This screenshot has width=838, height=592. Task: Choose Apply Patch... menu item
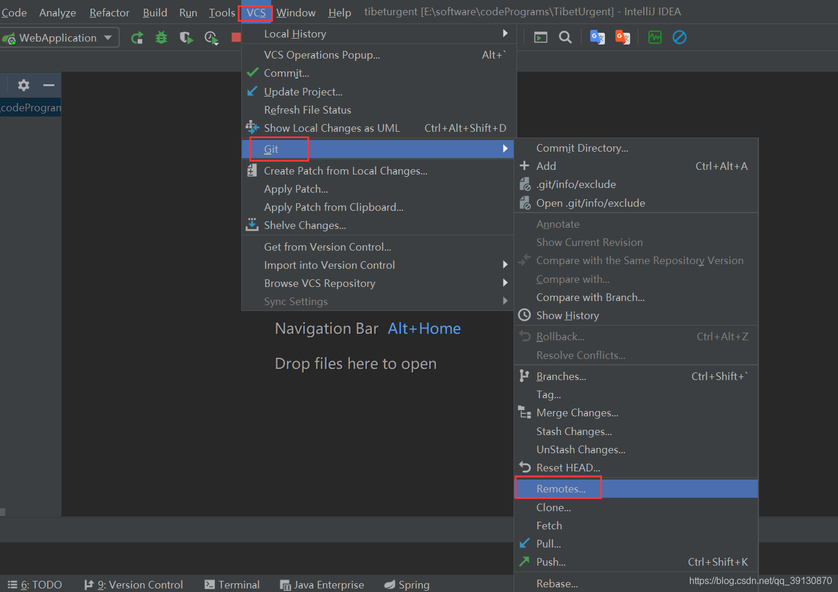(379, 189)
